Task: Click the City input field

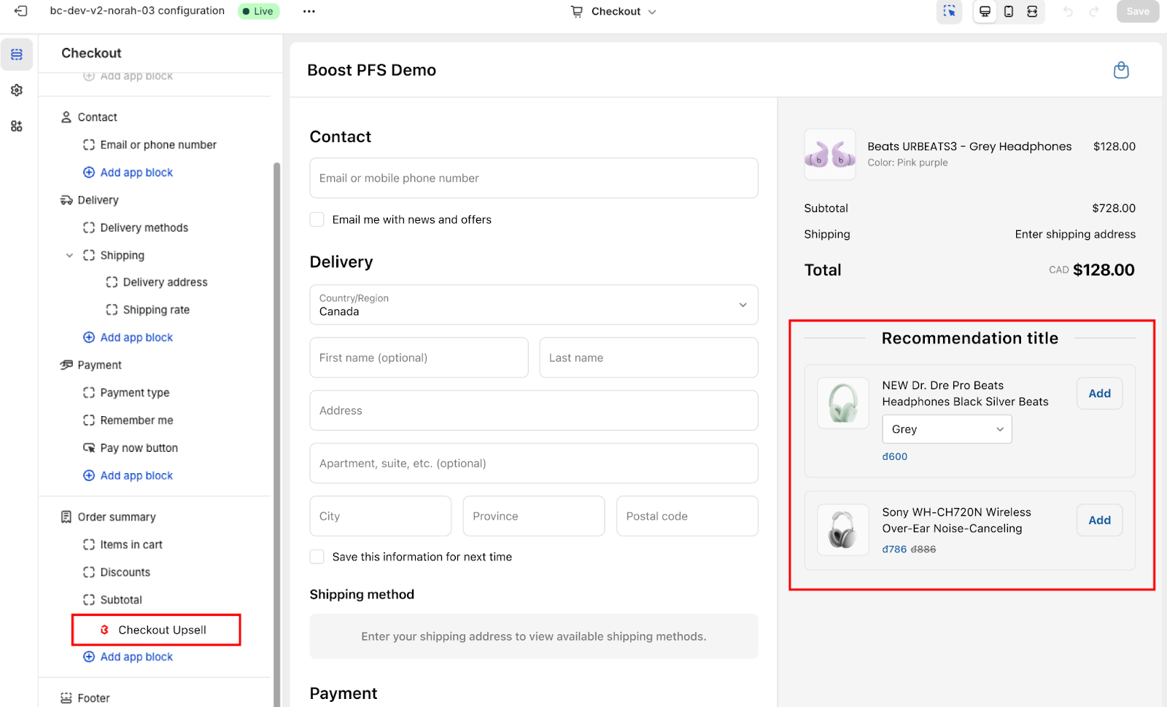Action: click(x=380, y=516)
